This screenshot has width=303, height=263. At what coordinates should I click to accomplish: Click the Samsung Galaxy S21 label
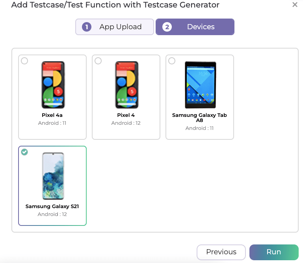(x=52, y=207)
